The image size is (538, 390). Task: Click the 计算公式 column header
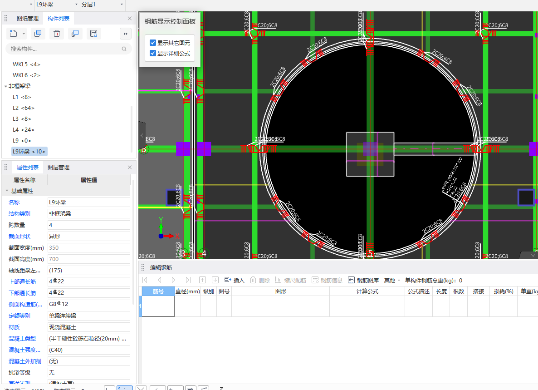[367, 291]
